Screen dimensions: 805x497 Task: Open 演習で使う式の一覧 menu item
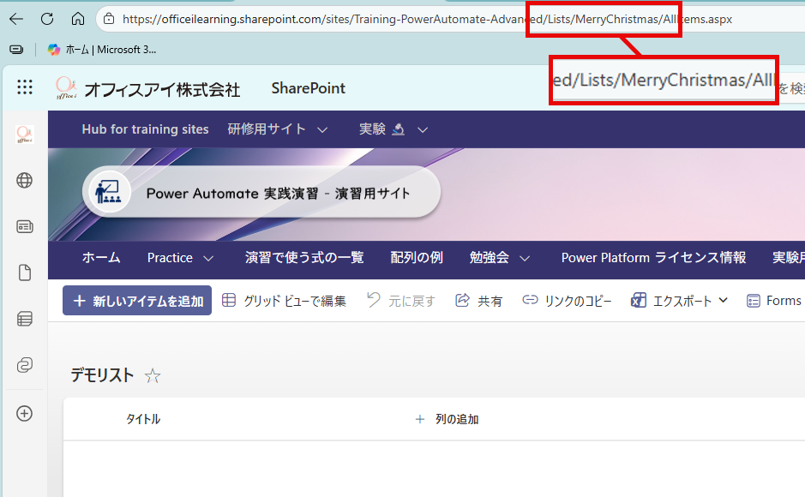pyautogui.click(x=304, y=257)
